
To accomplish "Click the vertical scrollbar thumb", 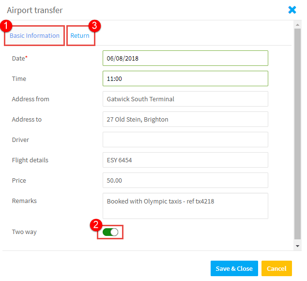I will 297,134.
